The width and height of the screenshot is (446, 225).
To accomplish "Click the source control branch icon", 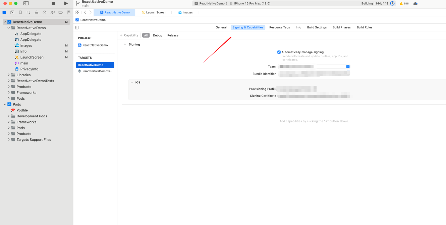I will [x=78, y=3].
